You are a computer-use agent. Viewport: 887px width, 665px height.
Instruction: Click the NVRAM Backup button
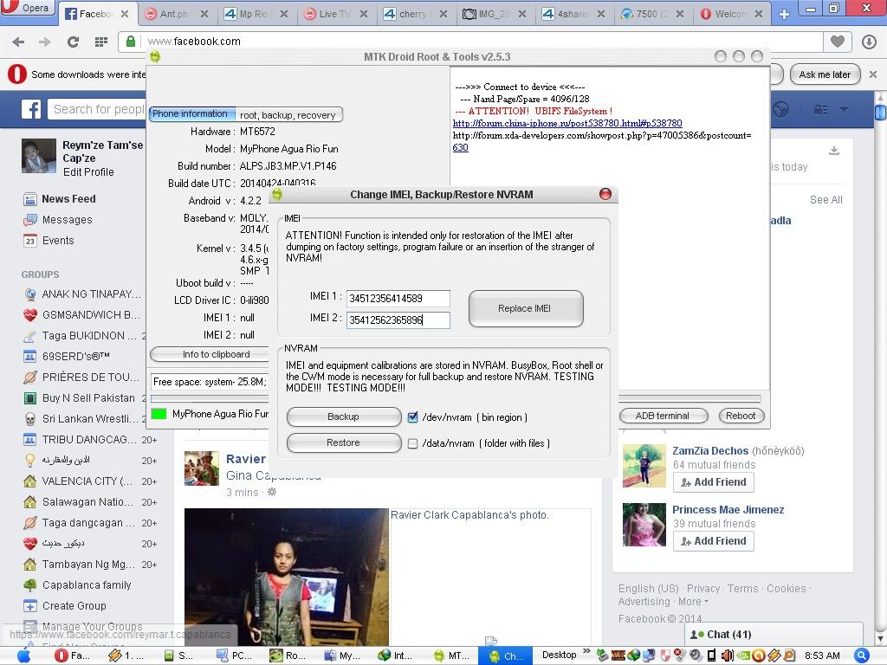pyautogui.click(x=343, y=416)
